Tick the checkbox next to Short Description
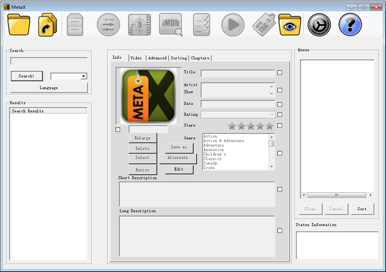 [x=280, y=189]
